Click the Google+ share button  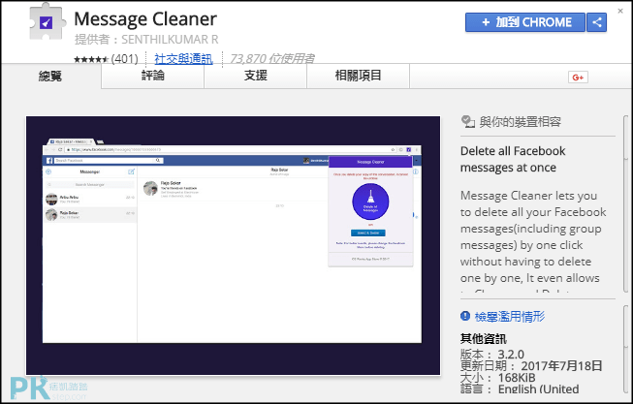[578, 78]
